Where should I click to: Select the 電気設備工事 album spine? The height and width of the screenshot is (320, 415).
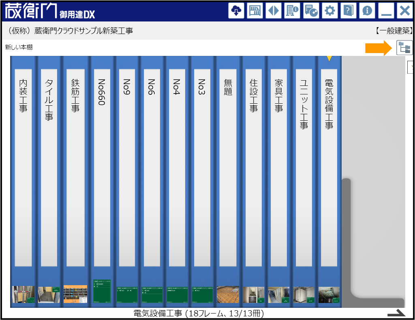tap(329, 162)
